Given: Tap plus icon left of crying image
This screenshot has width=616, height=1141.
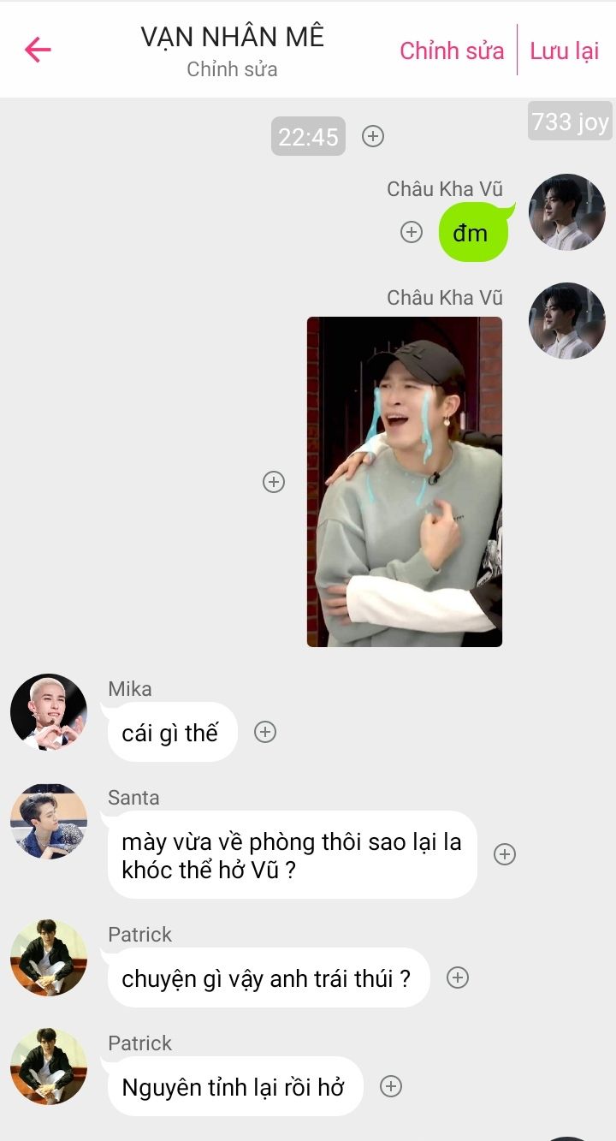Looking at the screenshot, I should [273, 482].
